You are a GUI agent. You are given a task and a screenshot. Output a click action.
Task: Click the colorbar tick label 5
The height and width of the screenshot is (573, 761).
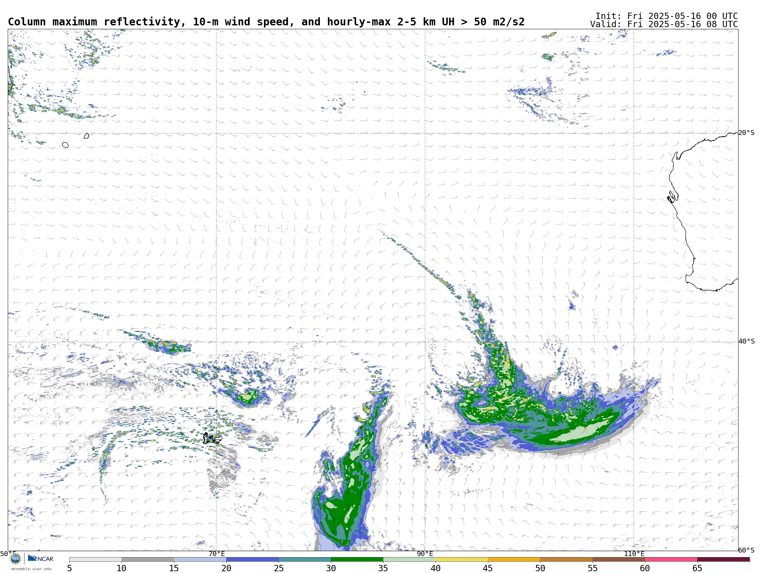[x=69, y=568]
